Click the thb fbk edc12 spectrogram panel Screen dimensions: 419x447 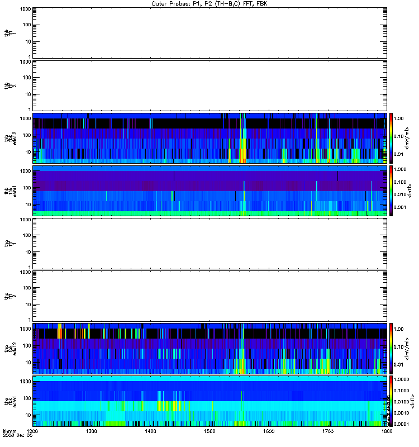pyautogui.click(x=210, y=138)
